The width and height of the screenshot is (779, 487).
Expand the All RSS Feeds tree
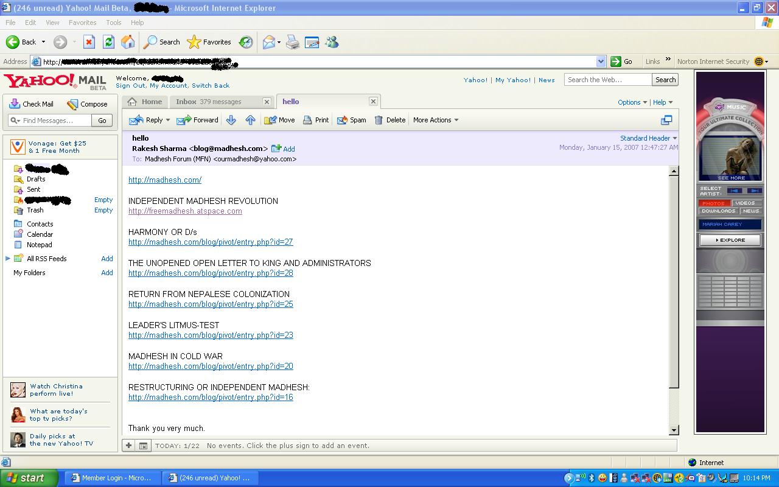(x=8, y=259)
